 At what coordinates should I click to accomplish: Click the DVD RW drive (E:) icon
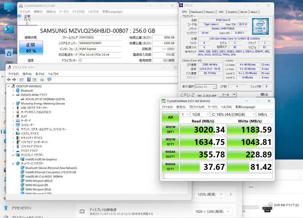[267, 207]
